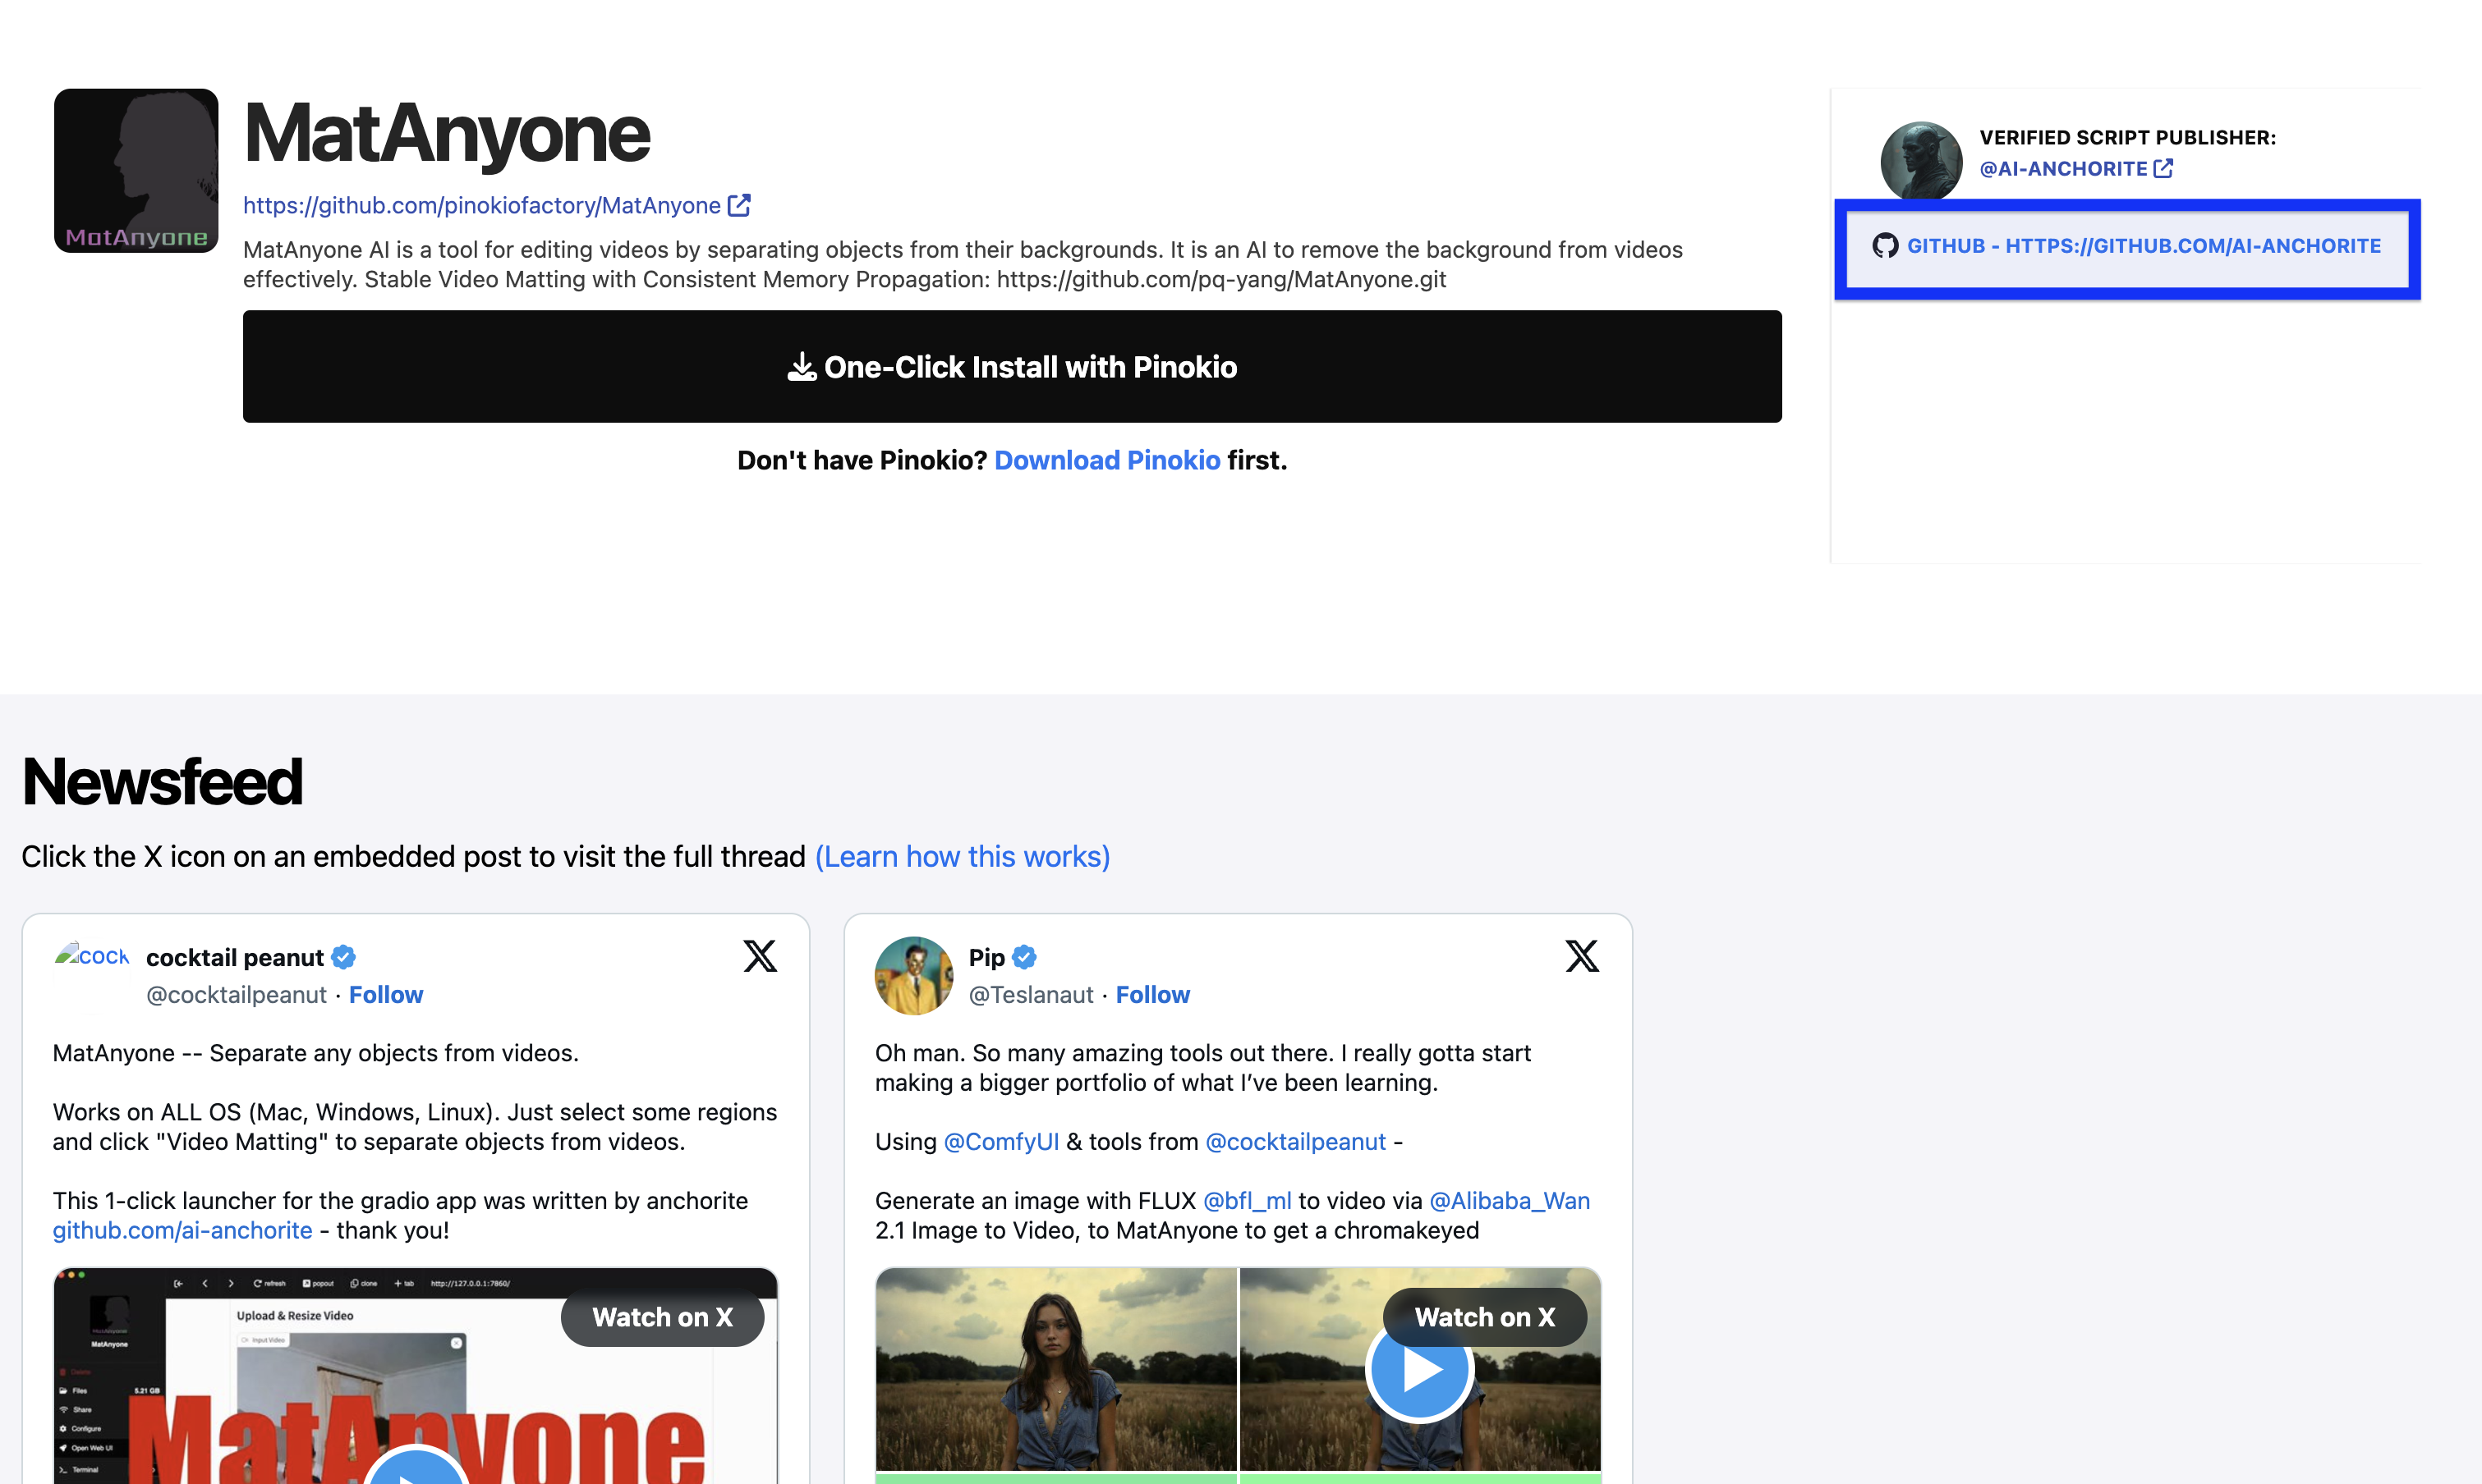Follow the @Teslanaut account
This screenshot has width=2482, height=1484.
pyautogui.click(x=1152, y=995)
